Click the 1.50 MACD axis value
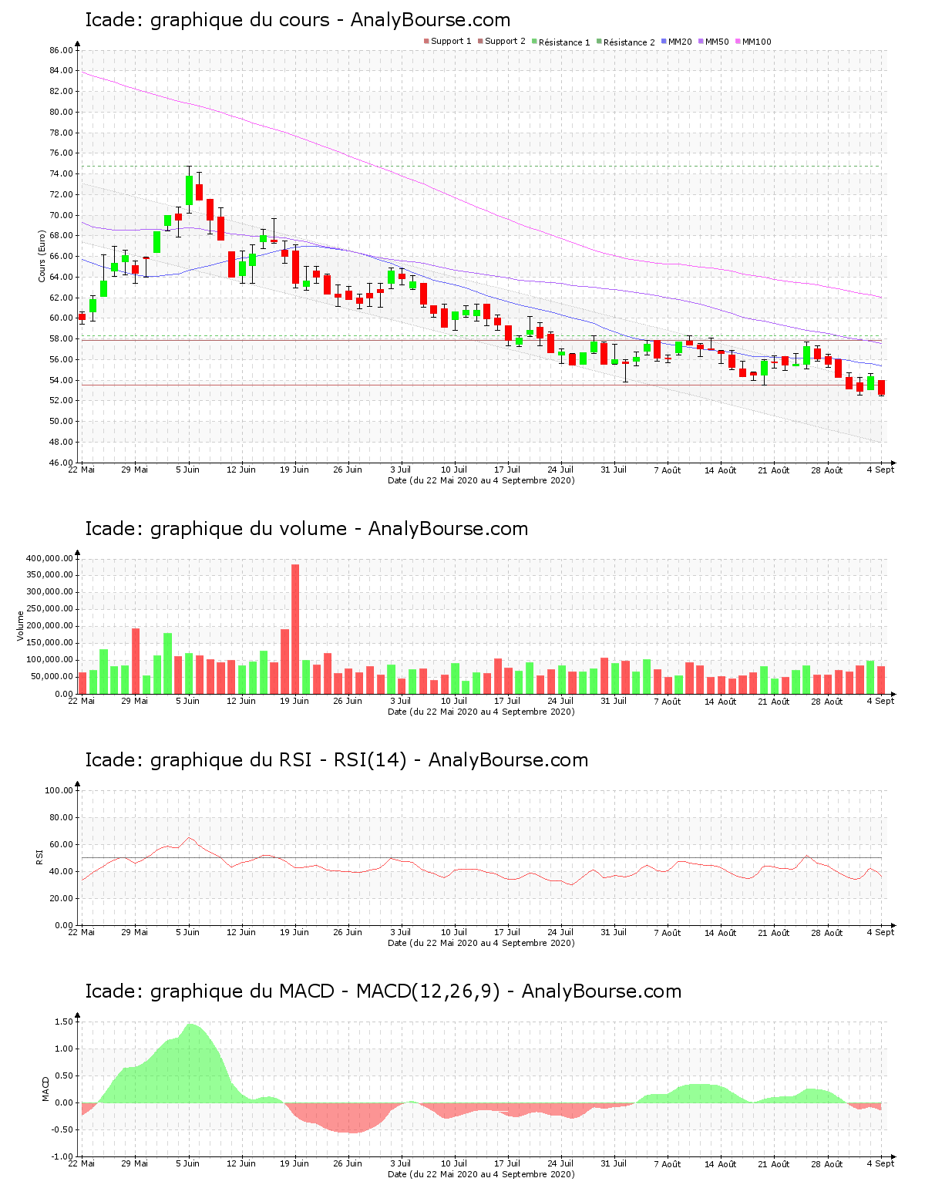Viewport: 925px width, 1195px height. [65, 1022]
